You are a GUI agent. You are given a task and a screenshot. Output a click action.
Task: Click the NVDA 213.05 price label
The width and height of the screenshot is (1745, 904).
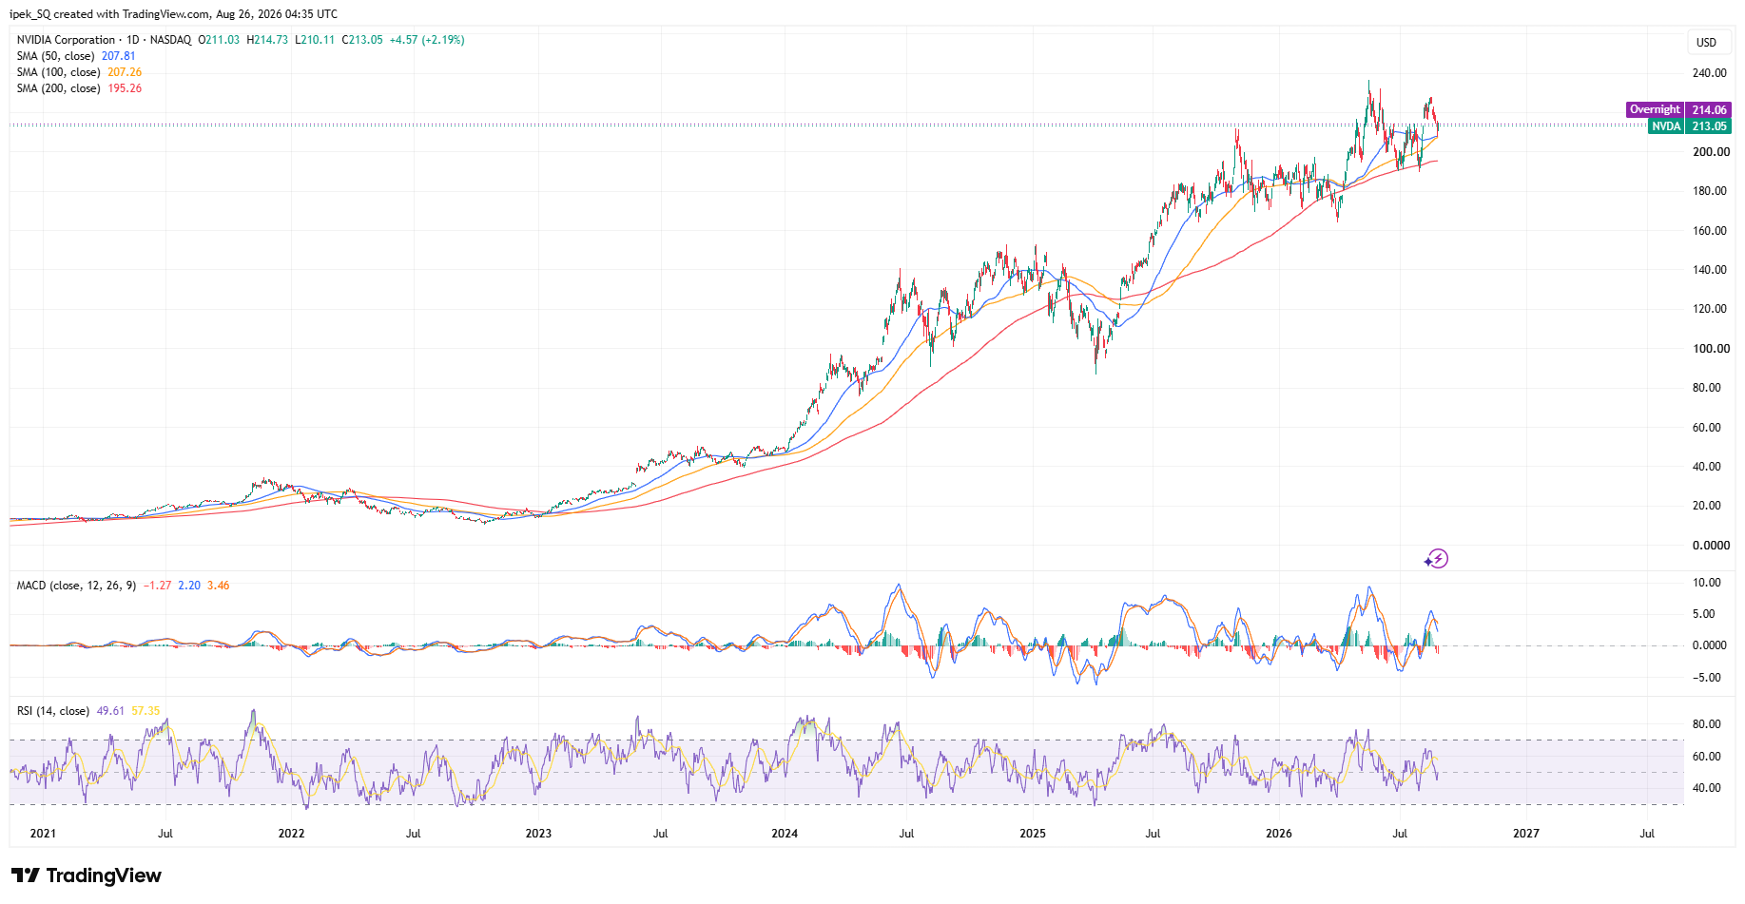pos(1690,126)
